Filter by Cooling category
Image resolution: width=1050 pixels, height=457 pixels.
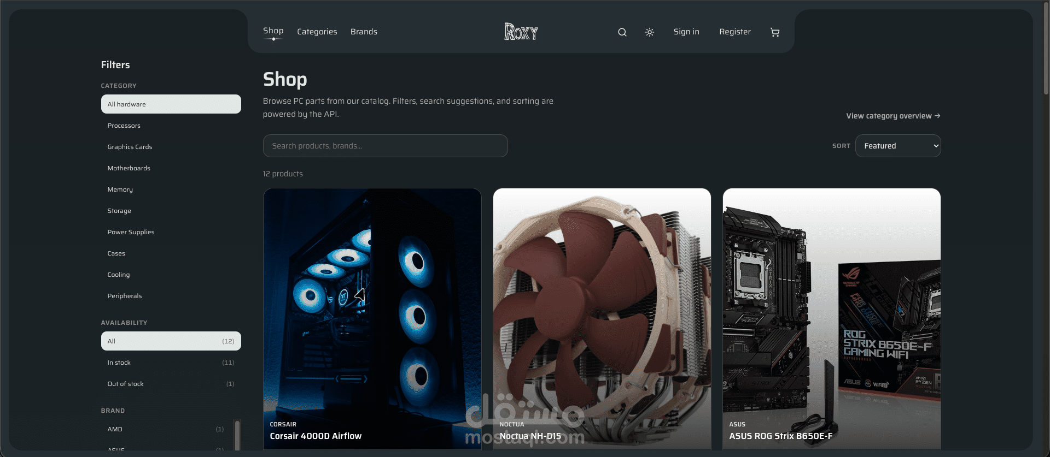click(x=171, y=275)
